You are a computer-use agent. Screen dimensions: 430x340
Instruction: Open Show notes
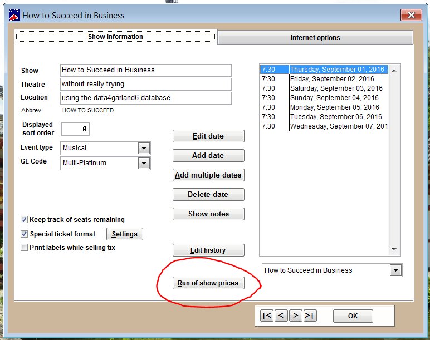(x=208, y=214)
